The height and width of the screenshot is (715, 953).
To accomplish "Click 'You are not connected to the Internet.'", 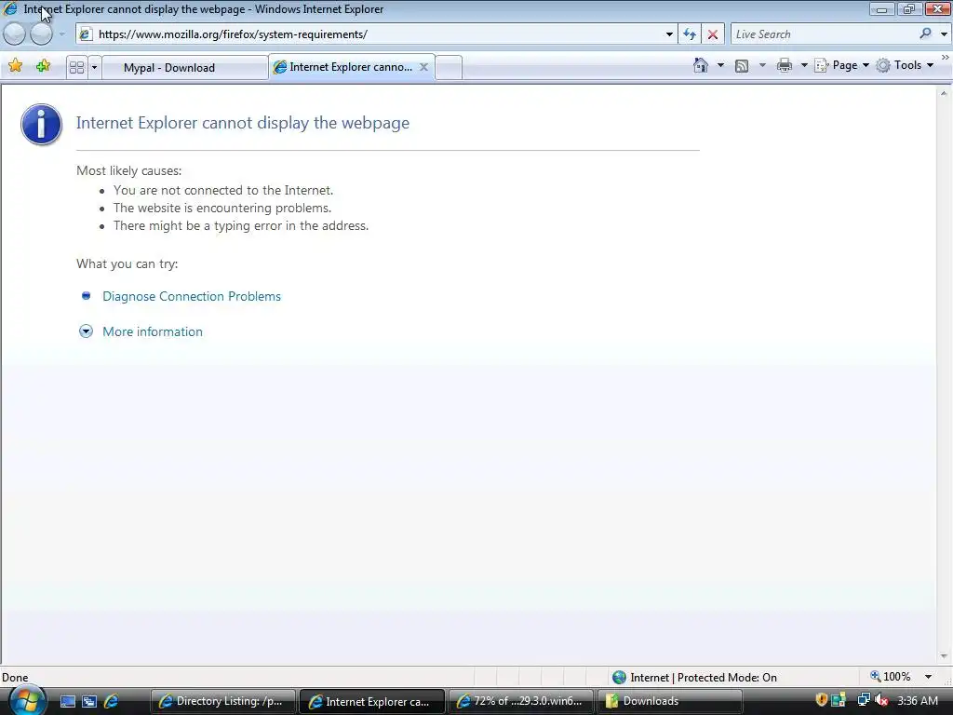I will pyautogui.click(x=223, y=190).
